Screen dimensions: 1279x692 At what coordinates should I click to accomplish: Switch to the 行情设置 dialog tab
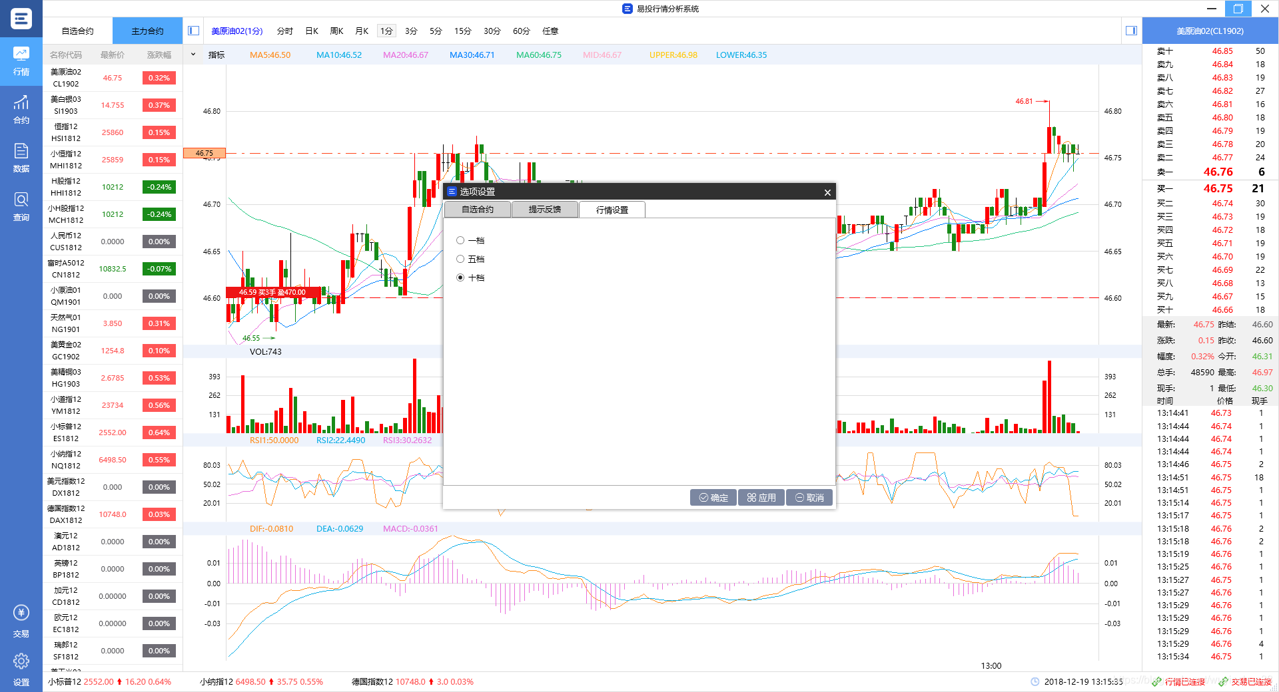coord(612,210)
